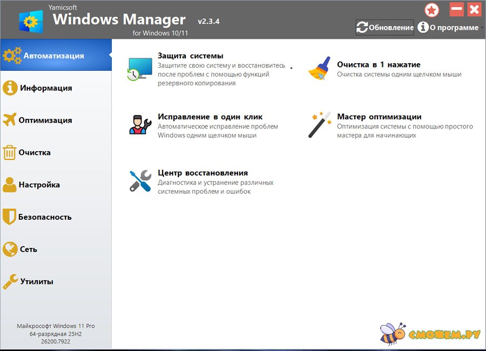Click the shield Безопасность icon
Screen dimensions: 486x351
point(10,217)
